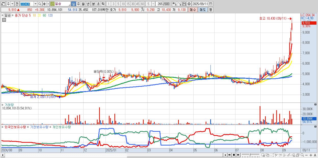The width and height of the screenshot is (318, 158).
Task: Click the 전 button beside the code field
Action: coord(17,4)
